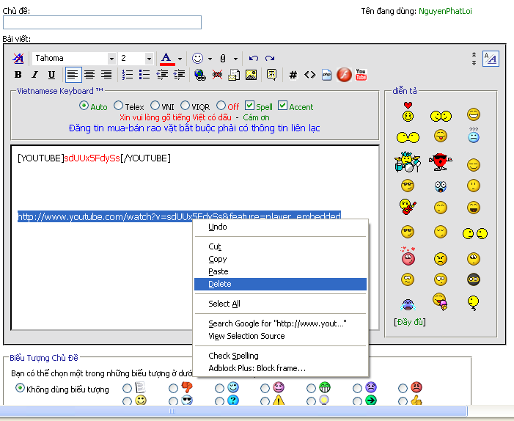Expand the smiley picker dropdown arrow

(x=210, y=58)
